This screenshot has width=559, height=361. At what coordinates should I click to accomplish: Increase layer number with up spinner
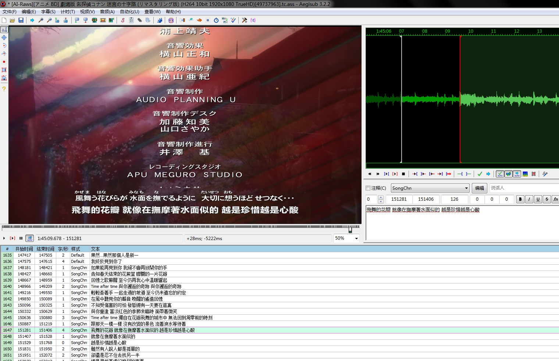point(381,197)
